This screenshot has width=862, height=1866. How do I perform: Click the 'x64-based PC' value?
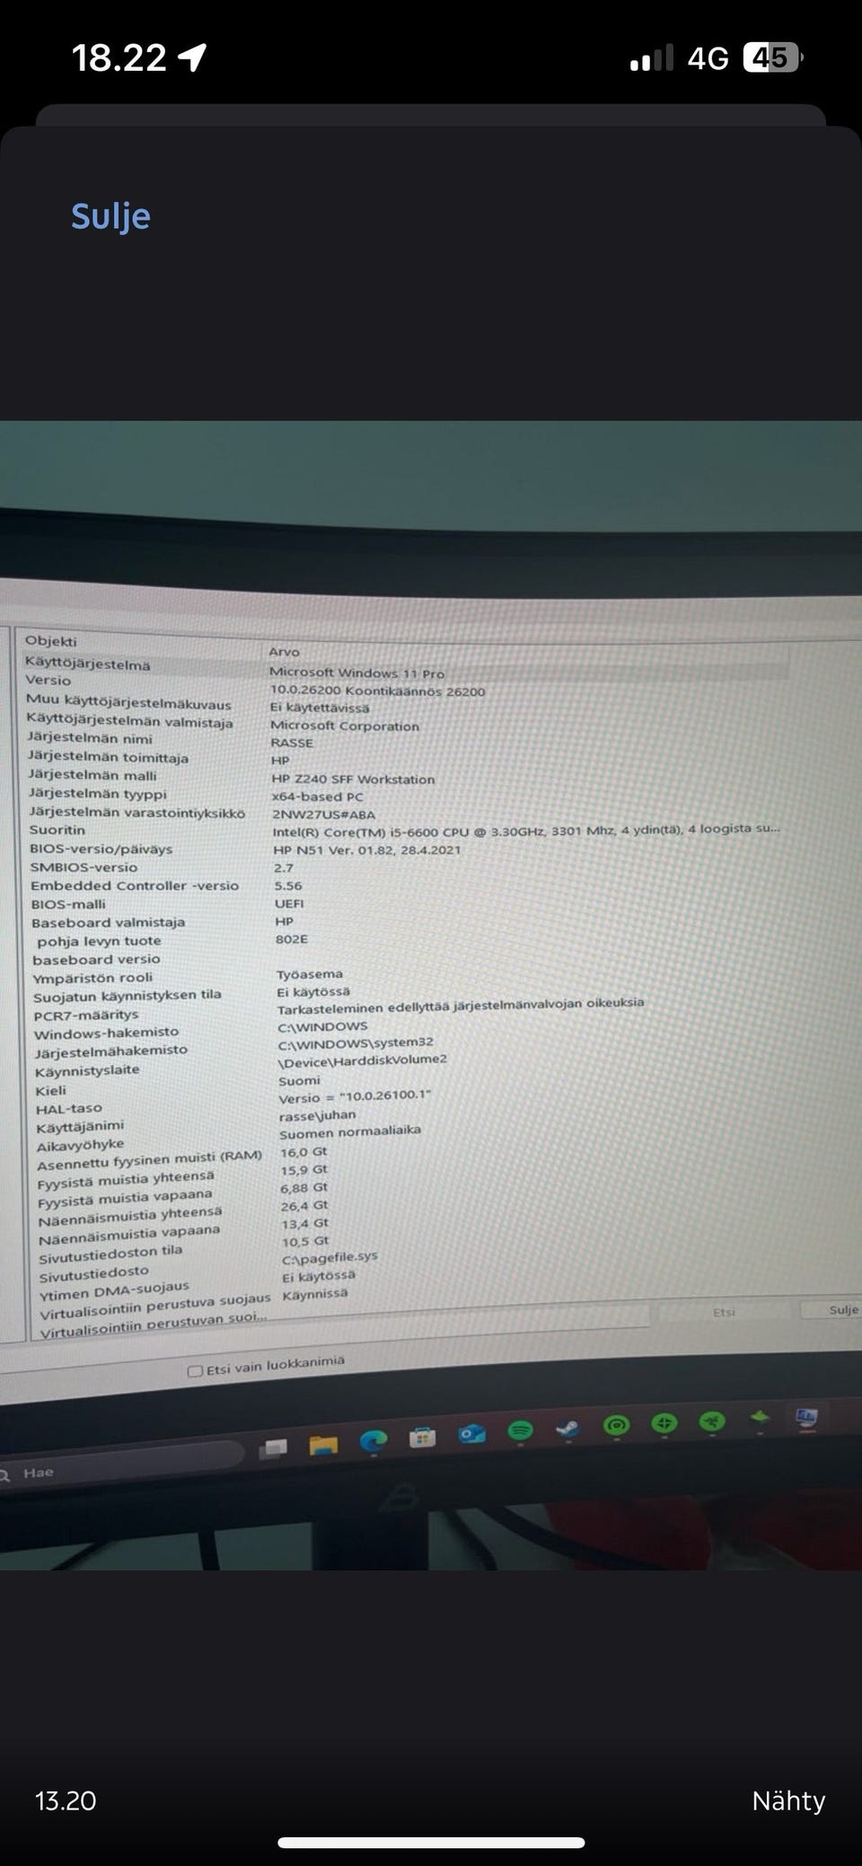coord(317,797)
